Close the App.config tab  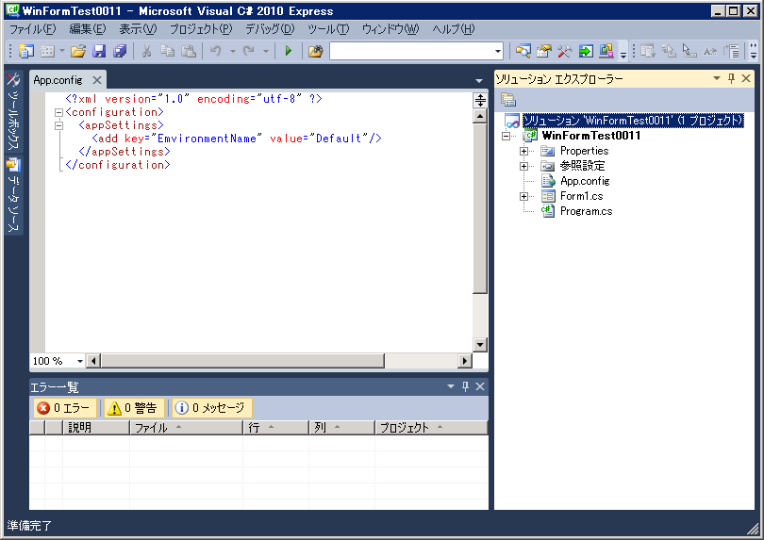[x=97, y=80]
